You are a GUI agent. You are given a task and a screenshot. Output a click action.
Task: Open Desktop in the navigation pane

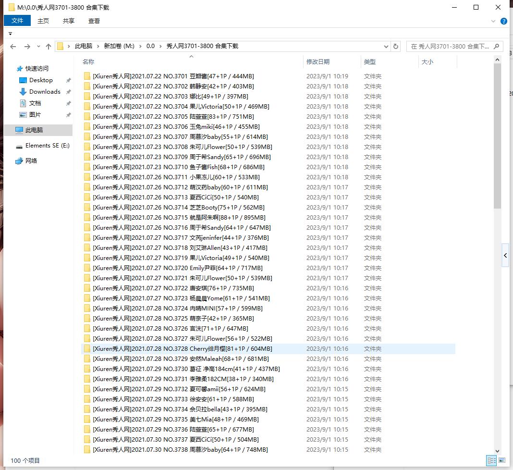pos(41,80)
